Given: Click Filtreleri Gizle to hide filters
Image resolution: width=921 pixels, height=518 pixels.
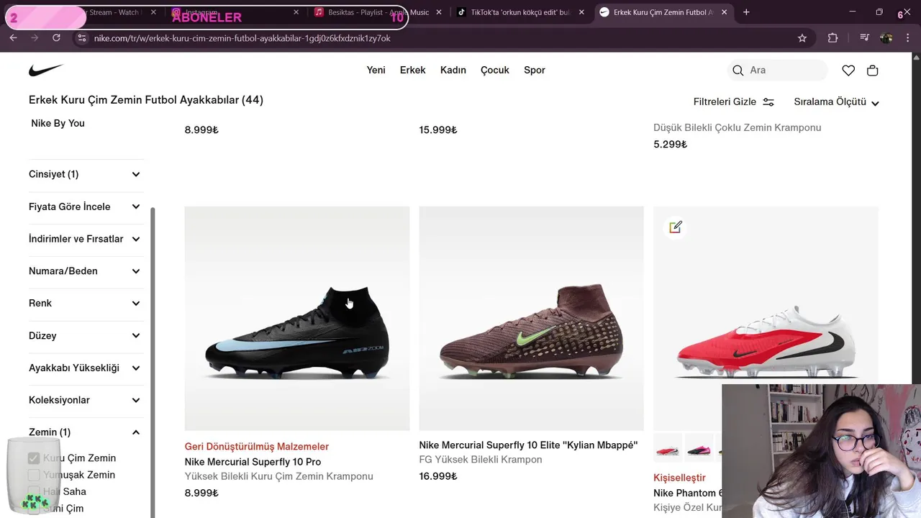Looking at the screenshot, I should [733, 102].
